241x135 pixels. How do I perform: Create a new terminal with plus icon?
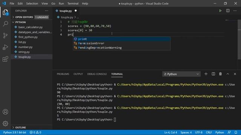(x=206, y=74)
